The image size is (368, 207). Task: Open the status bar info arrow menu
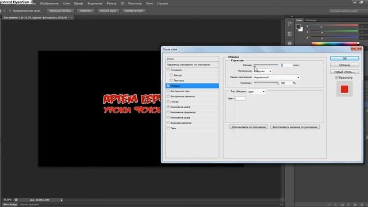click(62, 200)
